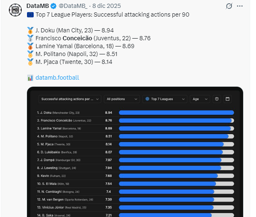Open the All positions dropdown

tap(122, 99)
